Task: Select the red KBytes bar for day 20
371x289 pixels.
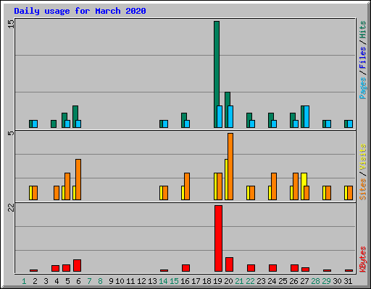Action: pyautogui.click(x=230, y=264)
